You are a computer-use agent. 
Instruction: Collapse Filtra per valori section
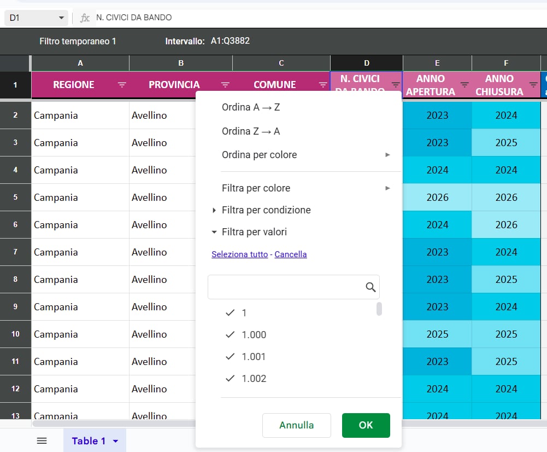(254, 232)
